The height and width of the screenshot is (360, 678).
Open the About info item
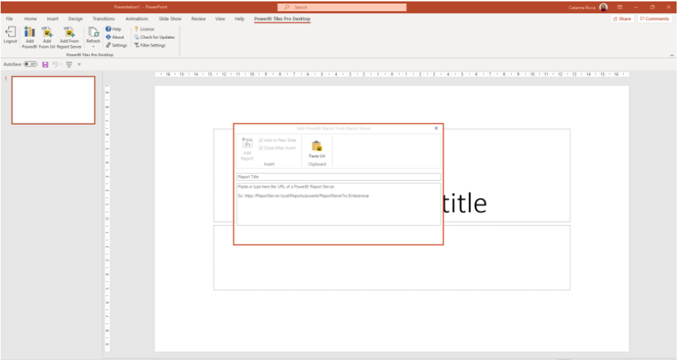pyautogui.click(x=114, y=37)
